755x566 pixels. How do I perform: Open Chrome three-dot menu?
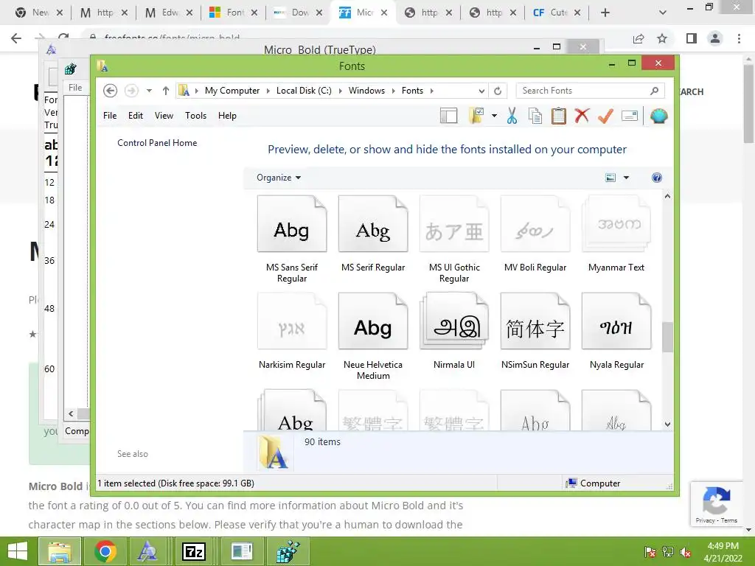[x=739, y=38]
